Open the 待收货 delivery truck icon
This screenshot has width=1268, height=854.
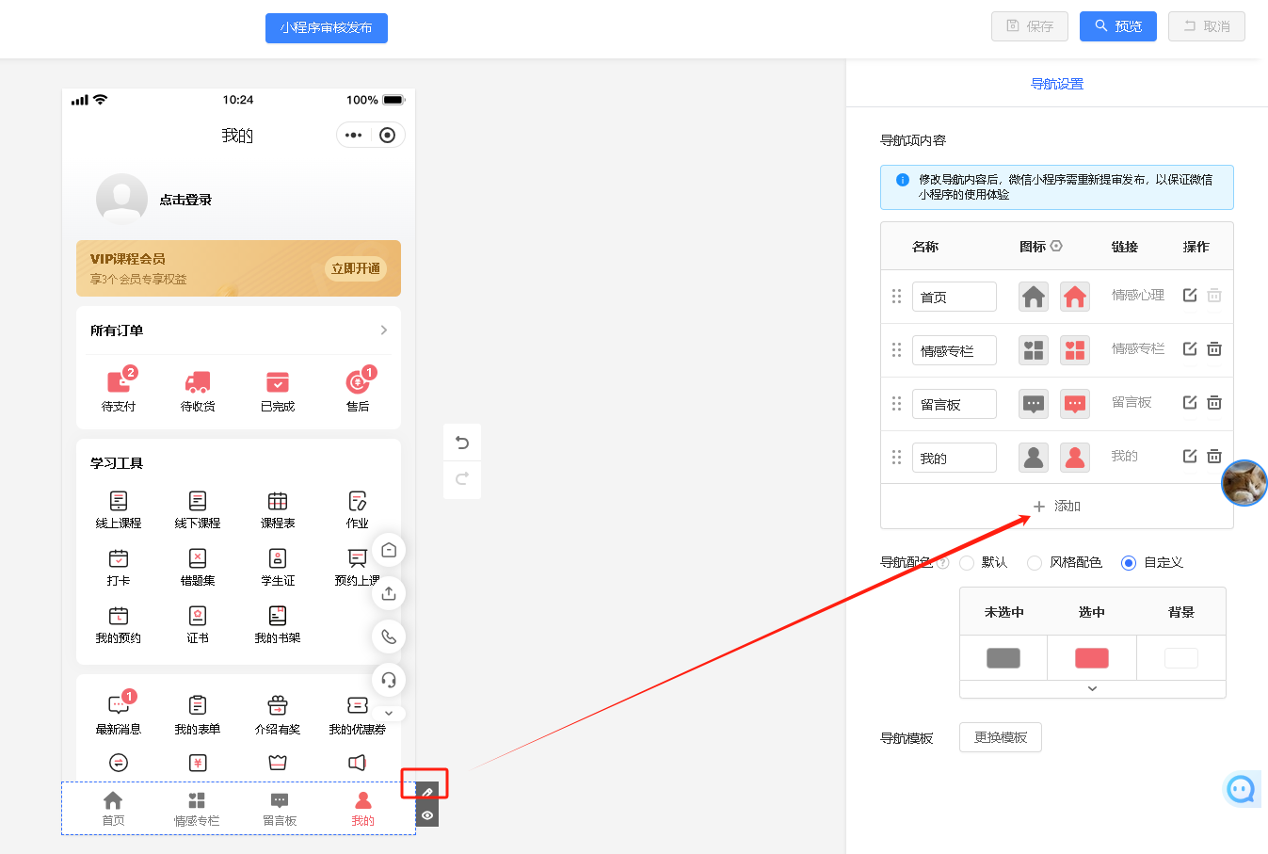coord(198,382)
